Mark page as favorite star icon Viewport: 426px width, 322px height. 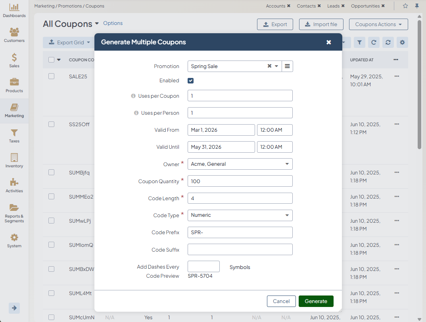pos(405,6)
